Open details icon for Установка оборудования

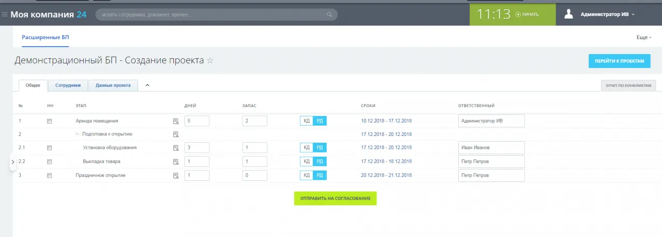click(x=176, y=148)
